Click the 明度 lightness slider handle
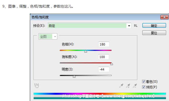 coord(74,76)
